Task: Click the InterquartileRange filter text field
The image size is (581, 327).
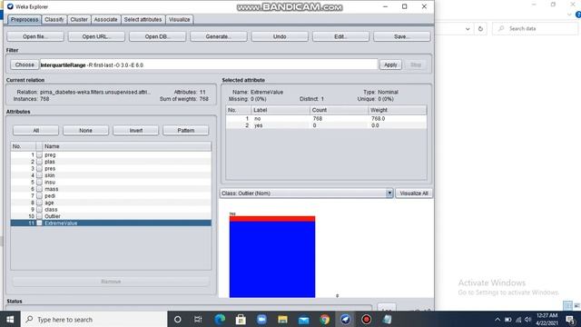Action: coord(209,64)
